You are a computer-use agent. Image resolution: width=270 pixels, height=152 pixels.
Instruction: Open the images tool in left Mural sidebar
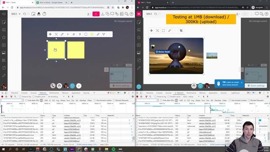point(4,53)
